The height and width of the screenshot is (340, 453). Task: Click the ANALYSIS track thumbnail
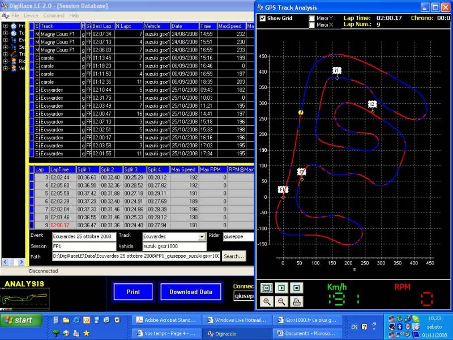[25, 299]
